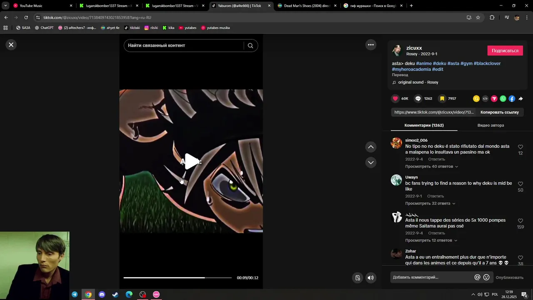The image size is (533, 300).
Task: Expand 32 replies under Uwayn's comment
Action: [430, 203]
